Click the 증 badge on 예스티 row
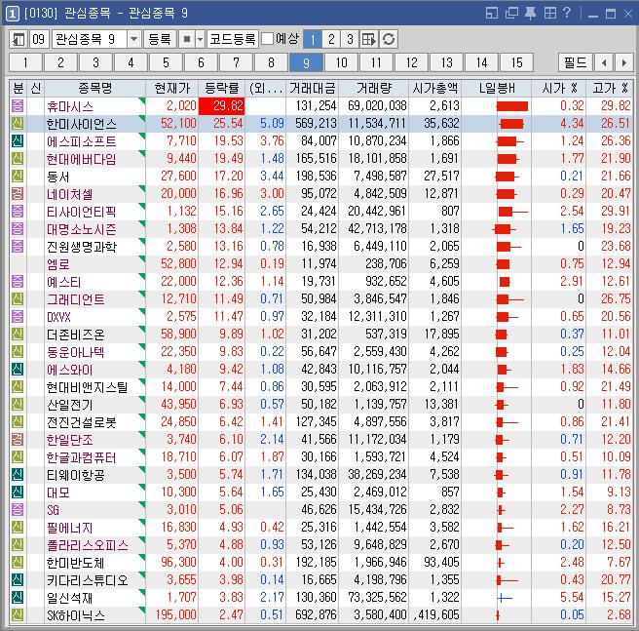 pyautogui.click(x=18, y=282)
